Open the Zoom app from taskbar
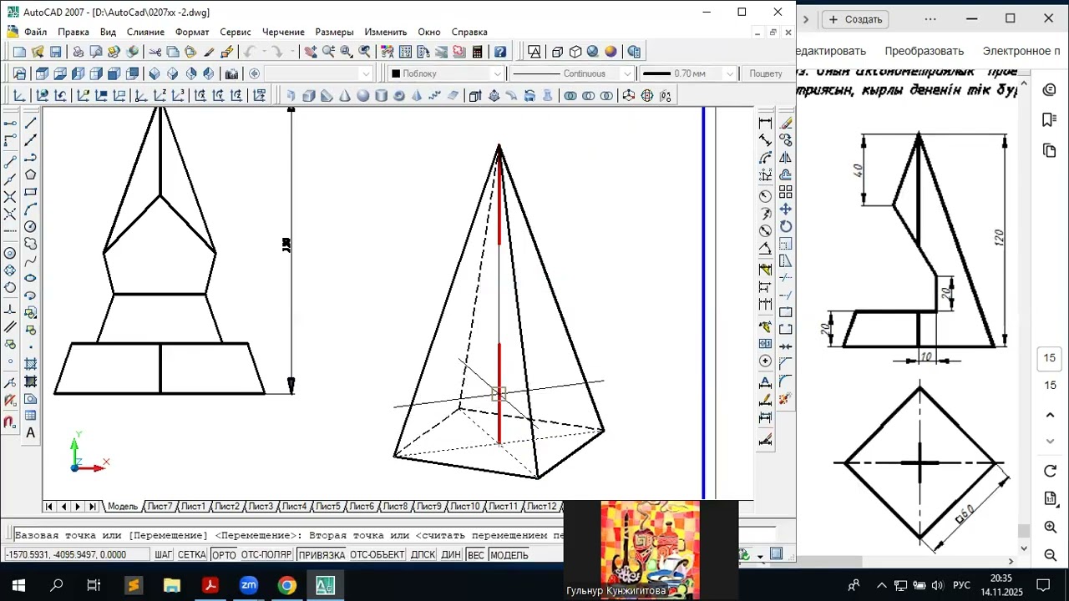 [x=248, y=585]
